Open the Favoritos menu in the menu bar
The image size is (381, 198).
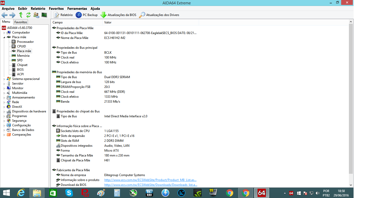pyautogui.click(x=56, y=9)
